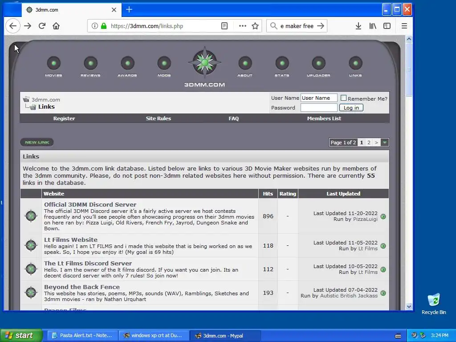
Task: Click the address bar URL
Action: (x=147, y=26)
